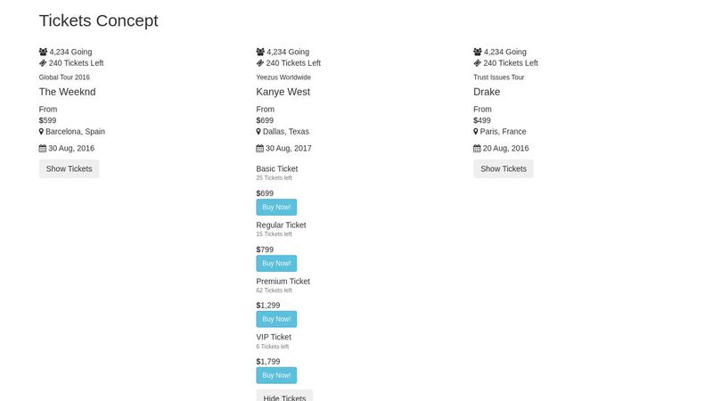Screen dimensions: 713x401
Task: Buy the Regular Ticket for $799
Action: pyautogui.click(x=276, y=263)
